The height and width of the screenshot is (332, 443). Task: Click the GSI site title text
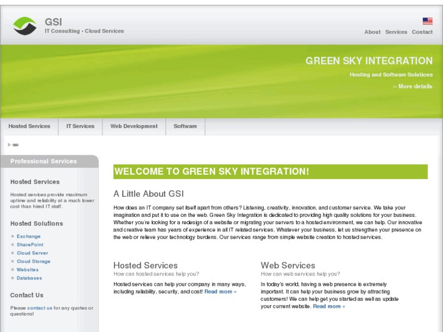pos(53,22)
